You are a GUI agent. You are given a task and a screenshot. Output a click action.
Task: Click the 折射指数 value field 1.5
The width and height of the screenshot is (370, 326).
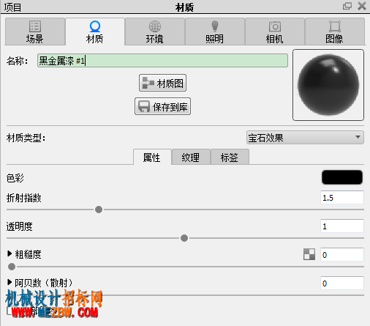[x=342, y=198]
